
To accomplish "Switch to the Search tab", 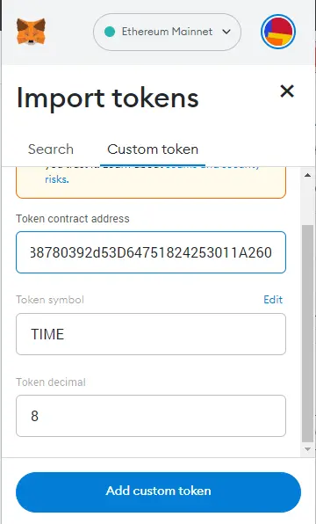I will tap(51, 149).
